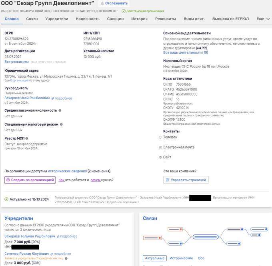Switch to the Связи tab

pyautogui.click(x=32, y=19)
